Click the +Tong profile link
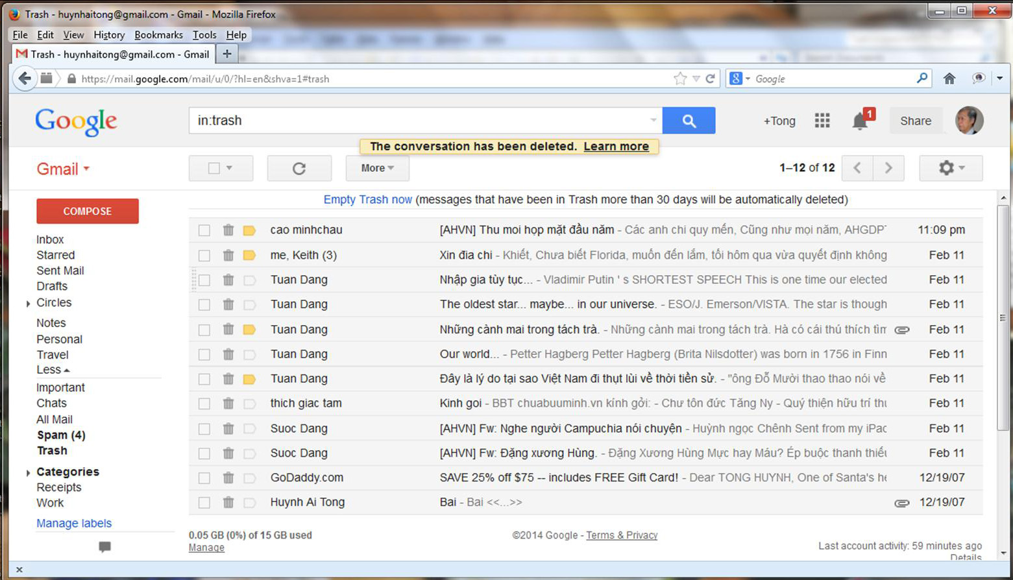Image resolution: width=1013 pixels, height=580 pixels. click(x=779, y=121)
